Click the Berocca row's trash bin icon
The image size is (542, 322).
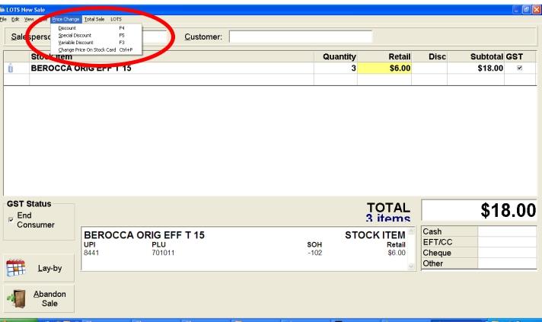click(11, 69)
